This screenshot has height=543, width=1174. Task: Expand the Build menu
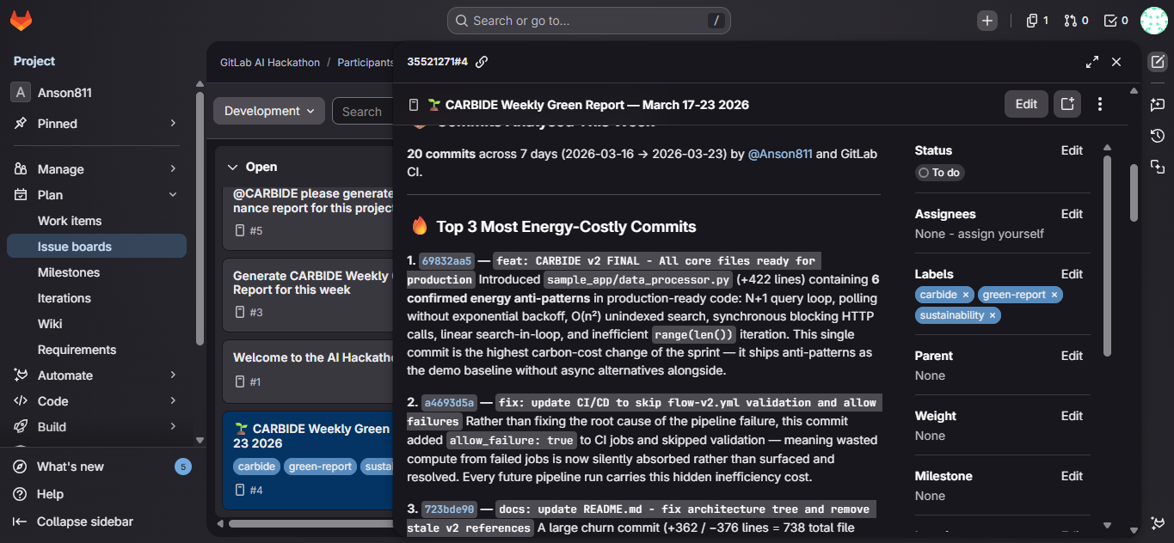pyautogui.click(x=96, y=427)
